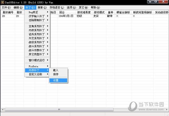169x116 pixels.
Task: Expand the 外交系列补丁 submenu
Action: (x=37, y=38)
